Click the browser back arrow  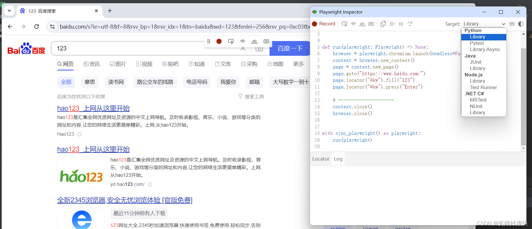click(10, 27)
